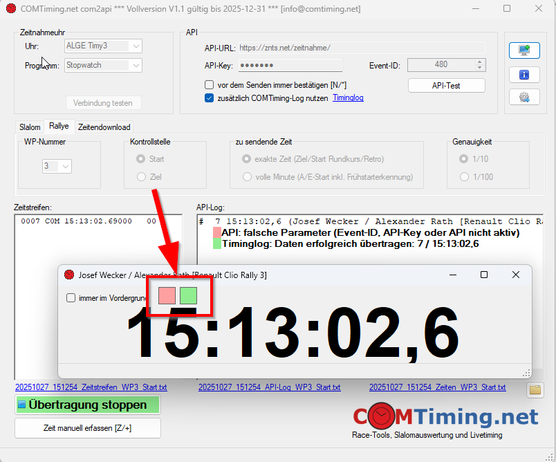This screenshot has height=462, width=556.
Task: Increase Event-ID with the up arrow
Action: click(480, 62)
